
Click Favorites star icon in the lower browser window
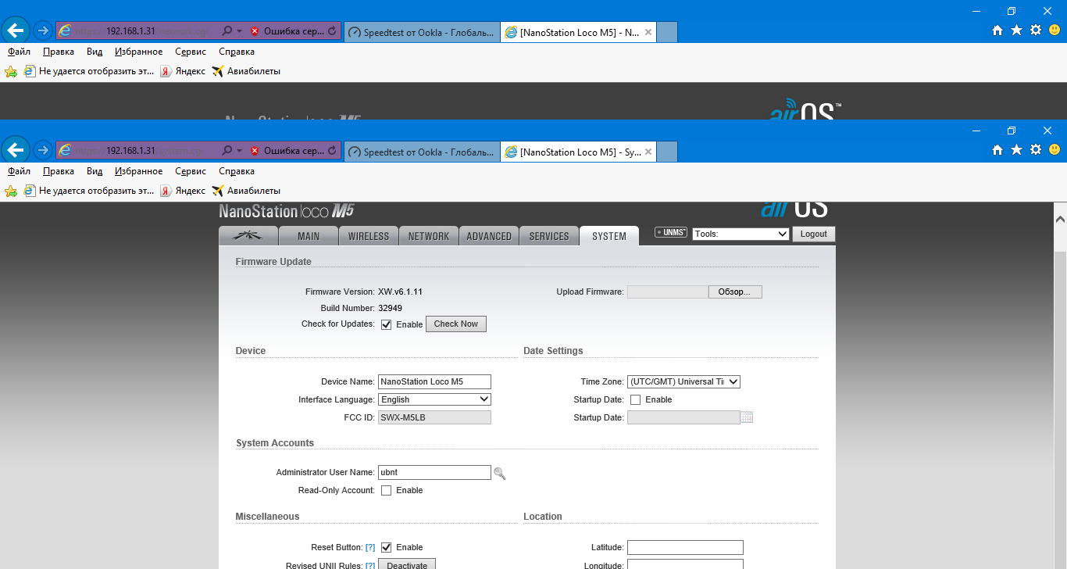[1016, 150]
